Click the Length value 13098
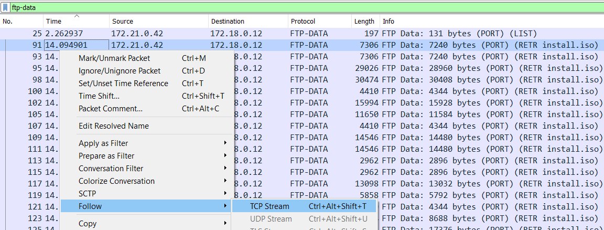This screenshot has height=230, width=604. [x=366, y=184]
